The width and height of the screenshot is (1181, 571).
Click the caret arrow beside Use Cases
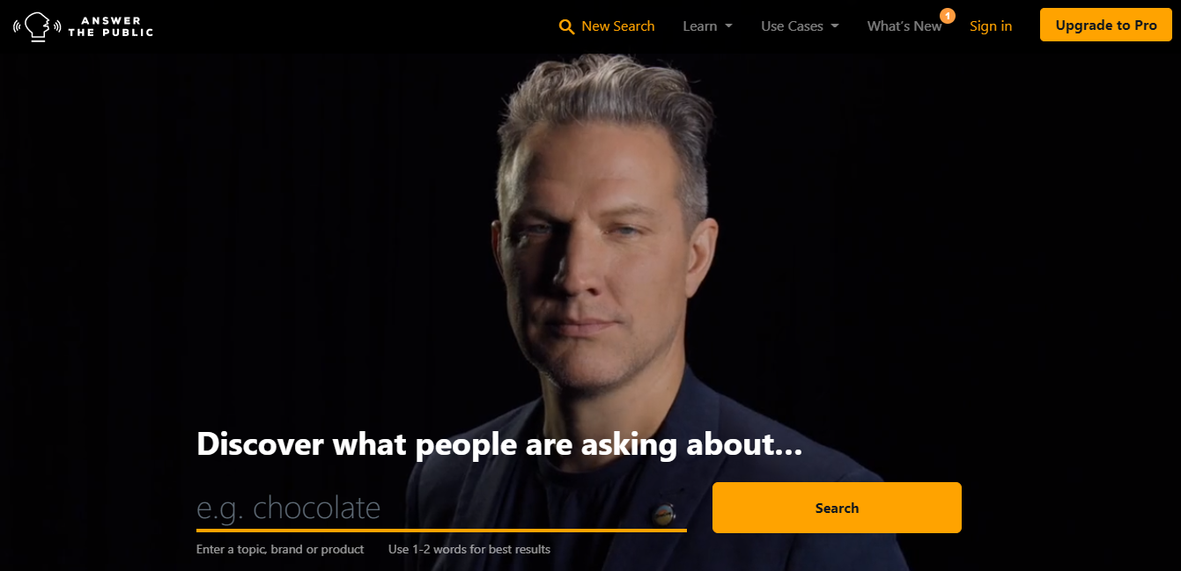click(x=834, y=26)
